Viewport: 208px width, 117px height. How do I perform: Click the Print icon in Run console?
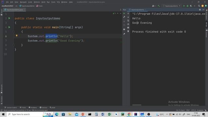128,28
